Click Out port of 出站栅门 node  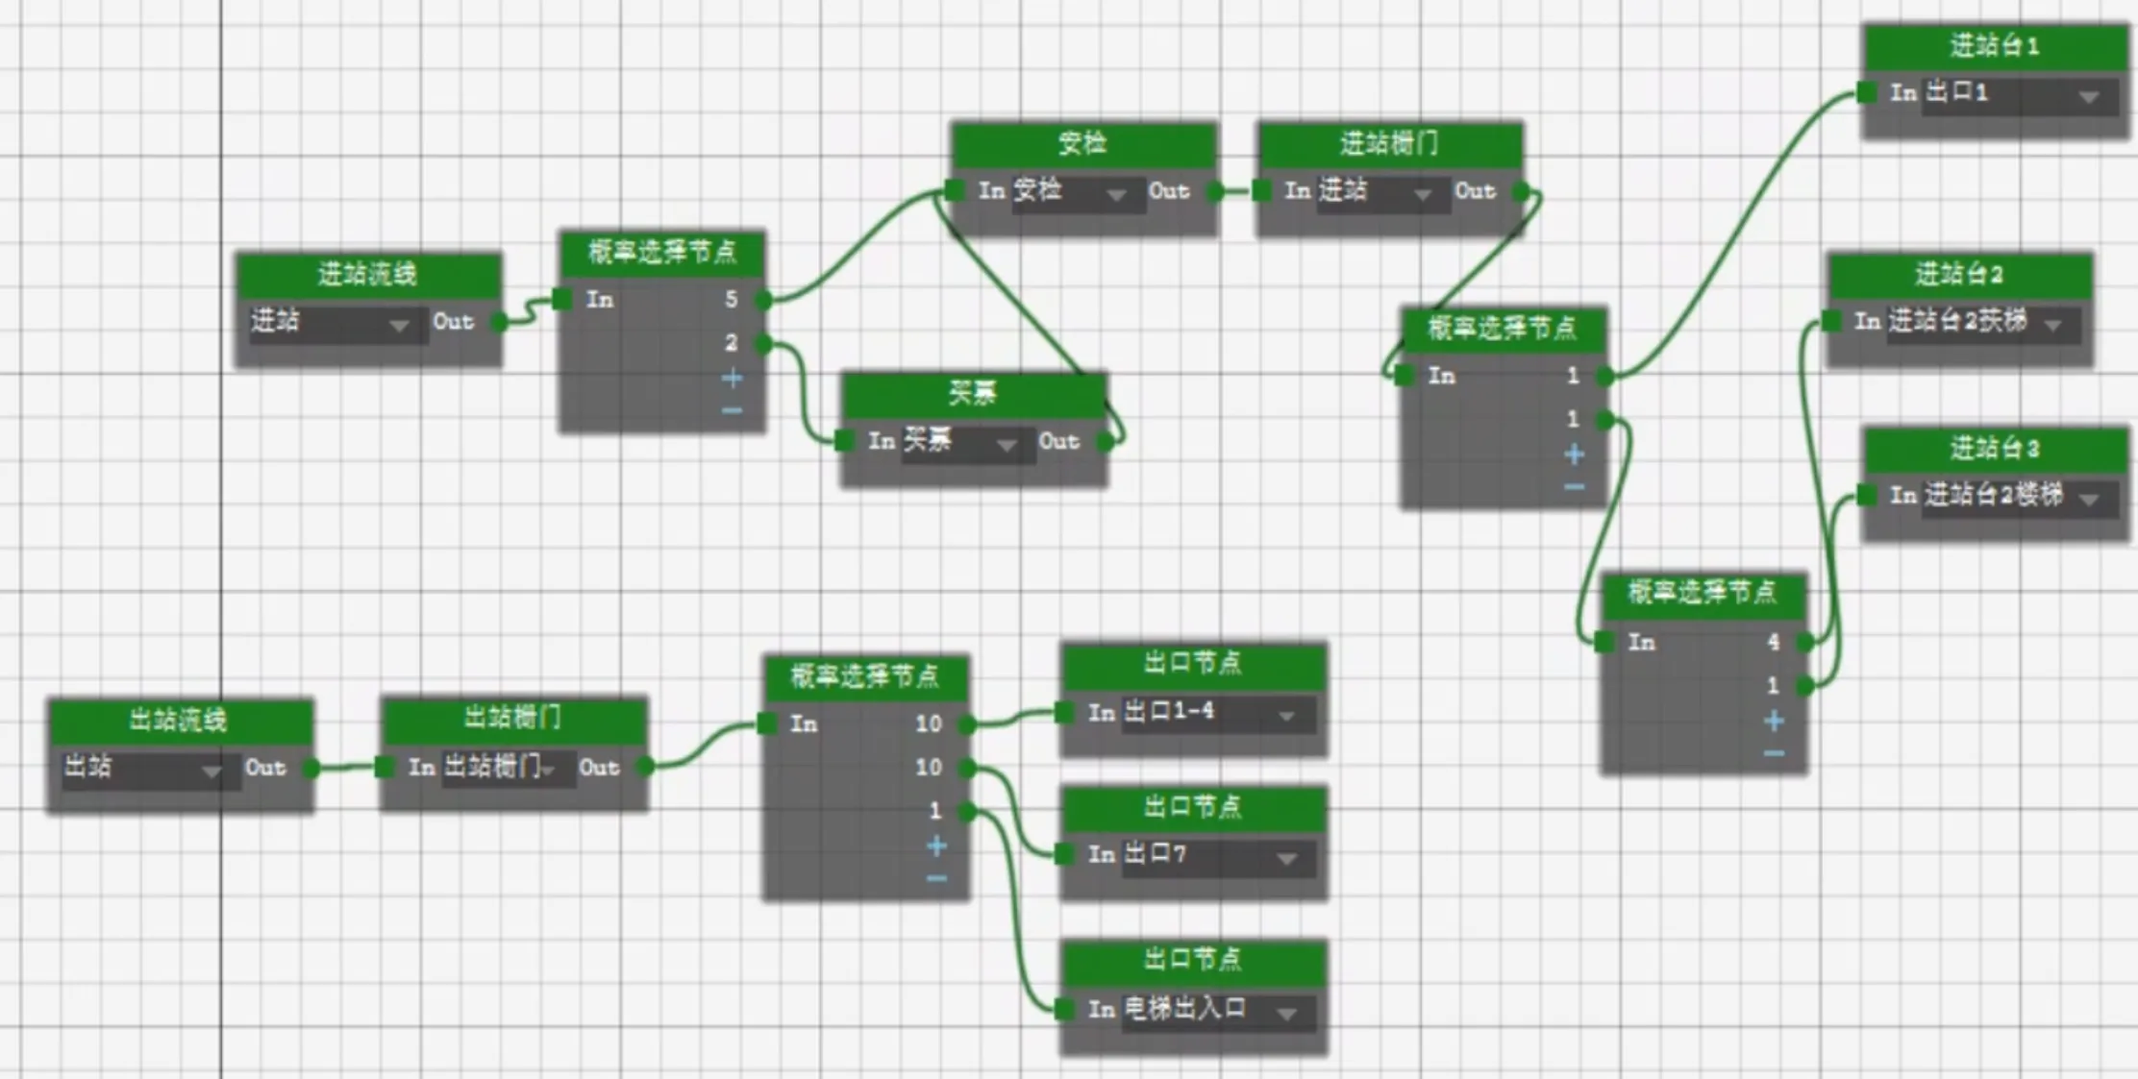click(x=645, y=767)
